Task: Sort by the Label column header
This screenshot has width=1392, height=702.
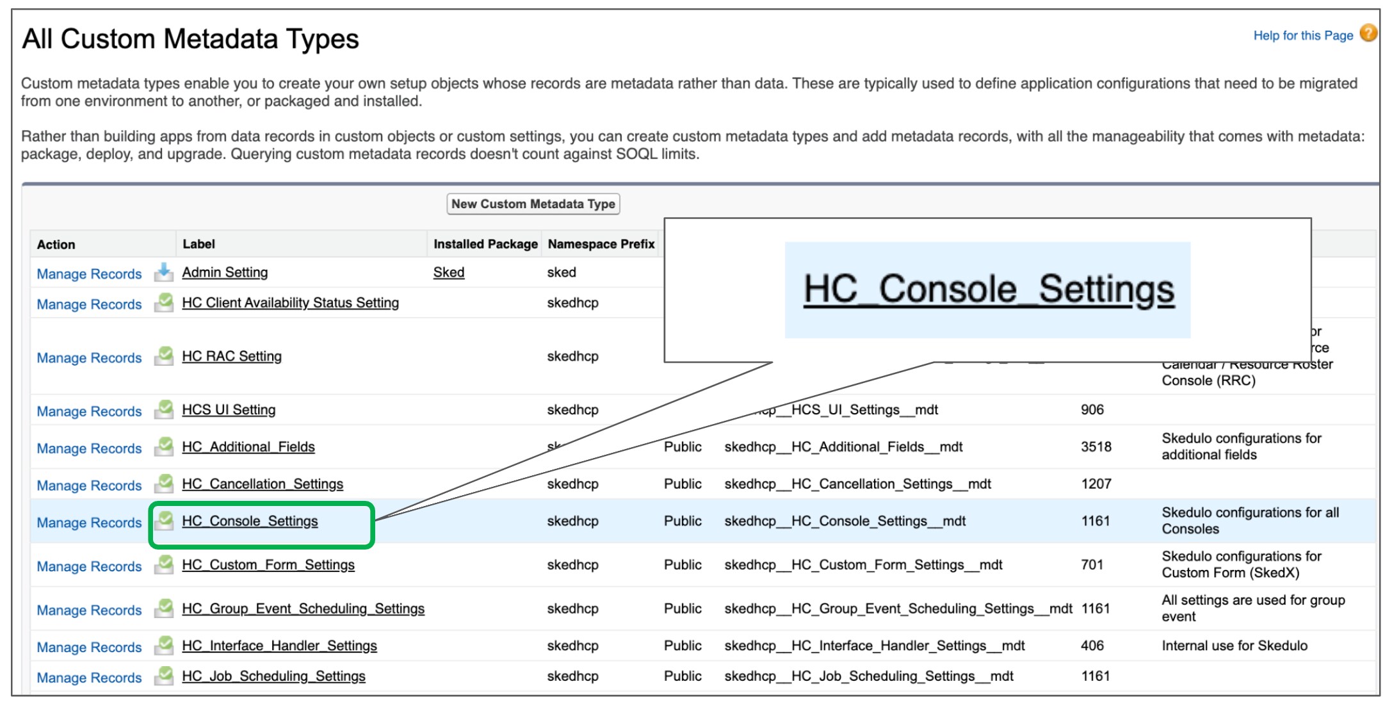Action: coord(198,244)
